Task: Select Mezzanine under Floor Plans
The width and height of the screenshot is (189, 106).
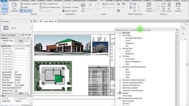Action: tap(130, 43)
